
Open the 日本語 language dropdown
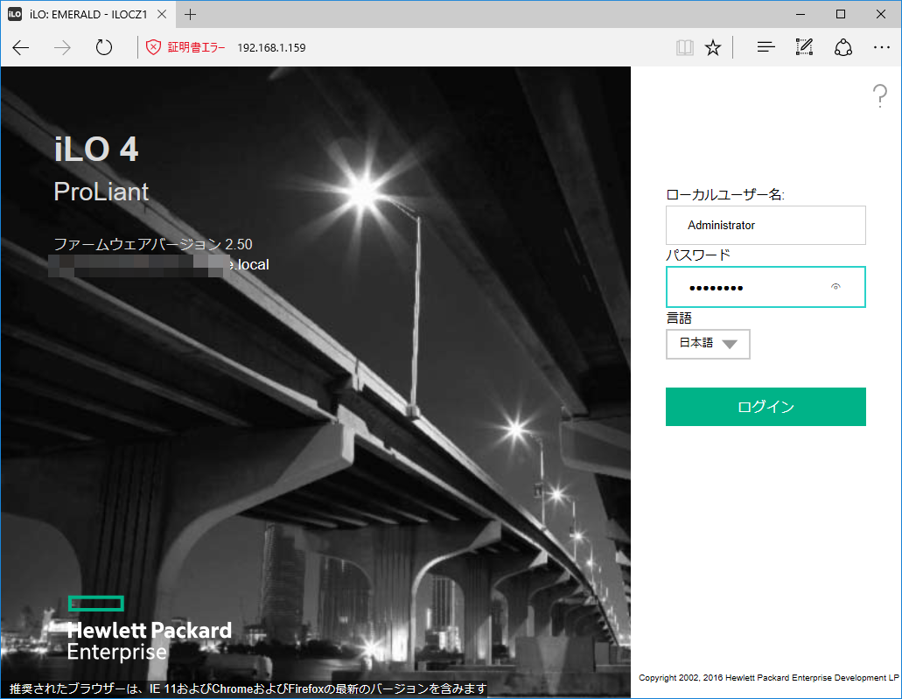coord(708,344)
